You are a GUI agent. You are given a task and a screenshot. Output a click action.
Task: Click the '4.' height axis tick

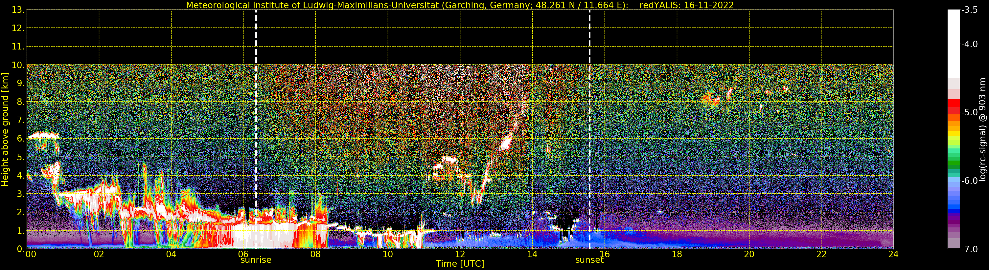[x=20, y=175]
